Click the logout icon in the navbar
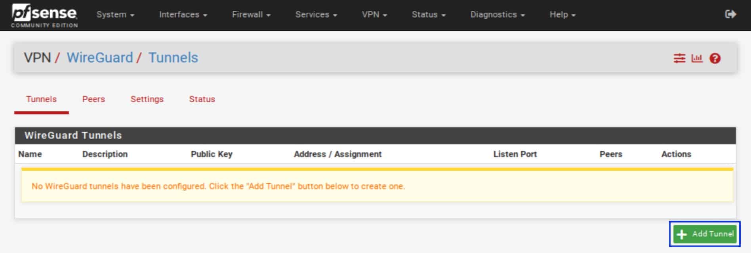The height and width of the screenshot is (253, 751). (x=730, y=14)
